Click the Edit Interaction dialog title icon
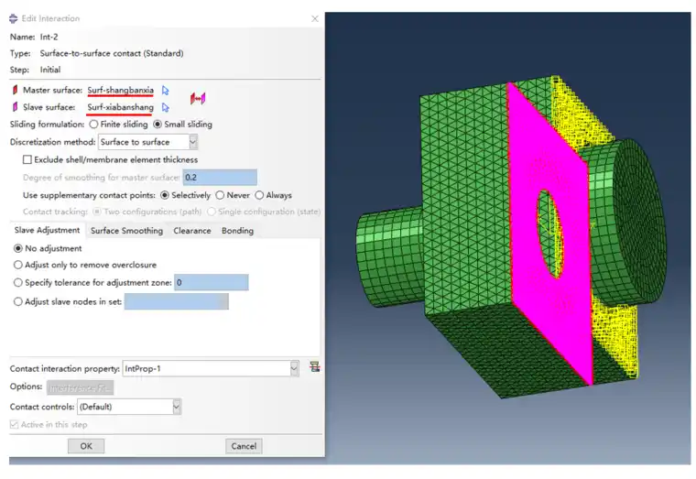This screenshot has width=696, height=479. [14, 18]
